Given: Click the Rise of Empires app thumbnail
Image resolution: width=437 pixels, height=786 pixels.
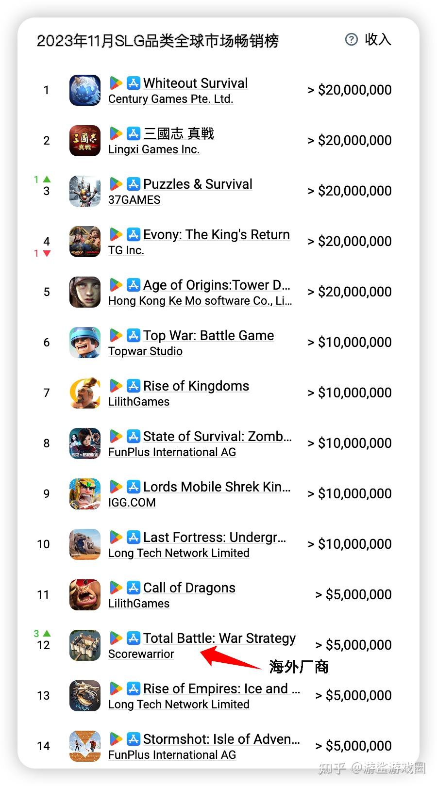Looking at the screenshot, I should click(85, 696).
